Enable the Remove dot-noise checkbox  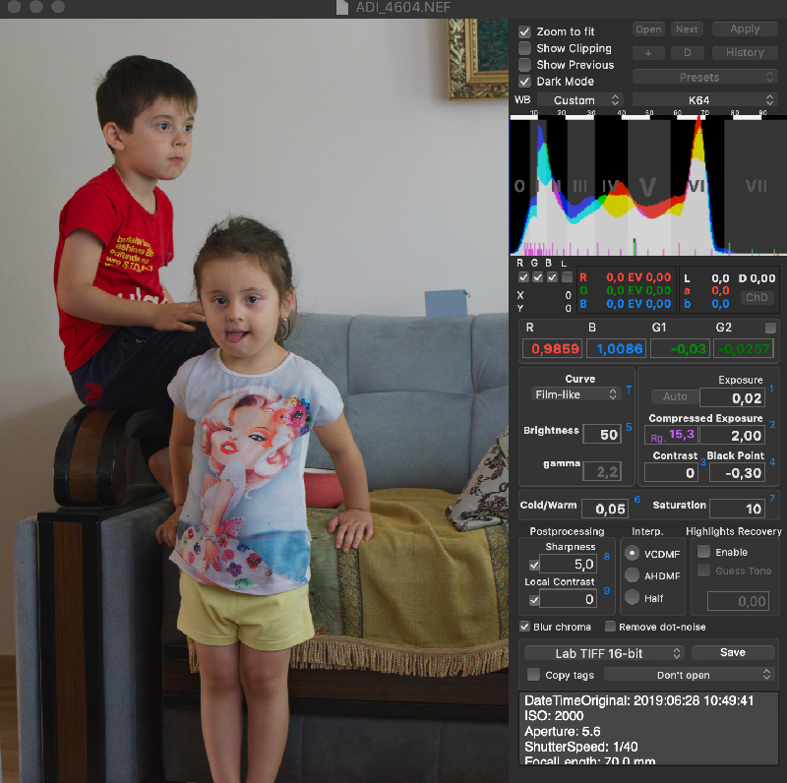610,627
